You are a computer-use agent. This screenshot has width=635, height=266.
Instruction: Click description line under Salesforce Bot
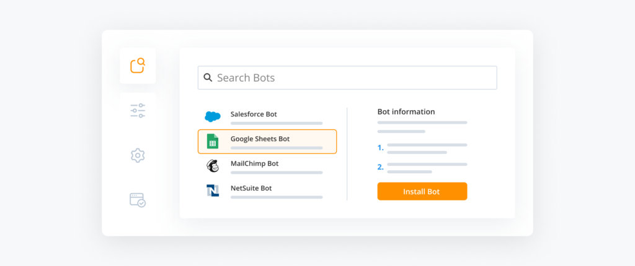pyautogui.click(x=277, y=124)
